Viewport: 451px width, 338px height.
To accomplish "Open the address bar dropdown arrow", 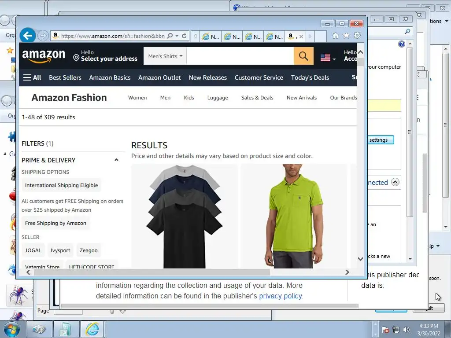I will point(177,36).
